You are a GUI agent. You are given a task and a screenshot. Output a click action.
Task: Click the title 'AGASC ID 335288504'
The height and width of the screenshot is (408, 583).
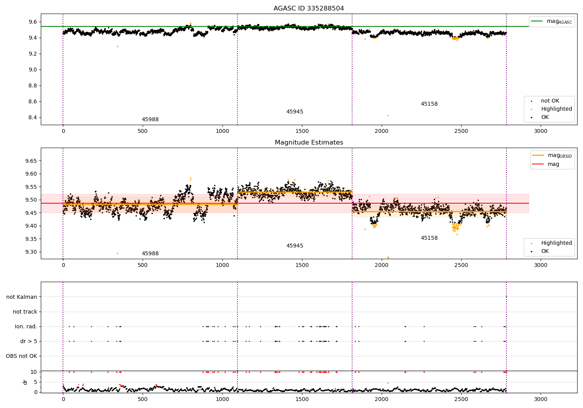309,9
